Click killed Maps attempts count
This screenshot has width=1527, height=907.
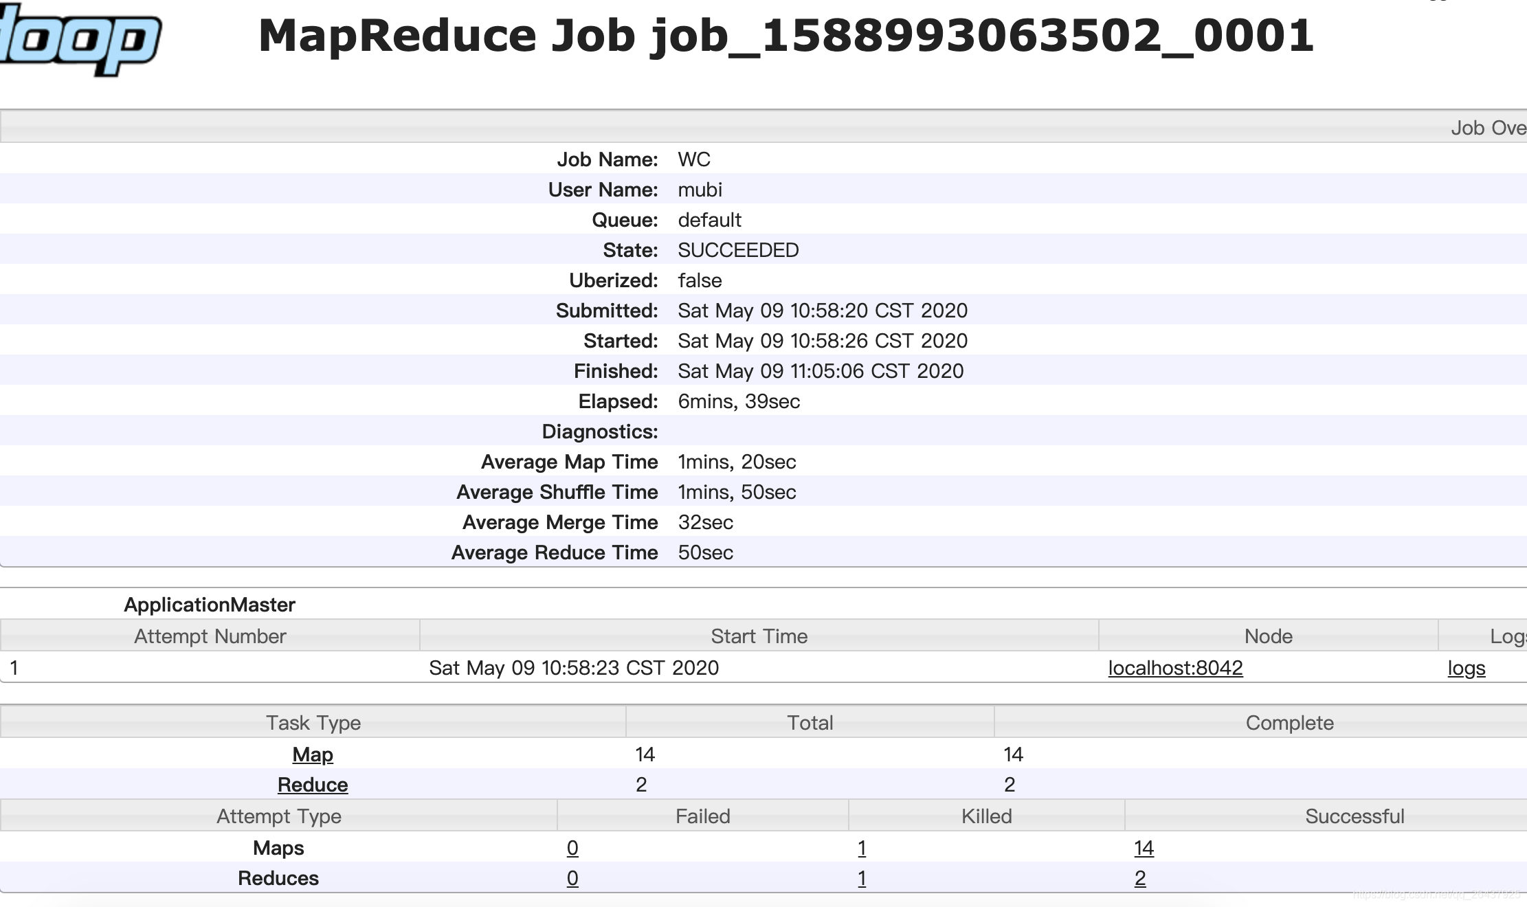click(862, 848)
